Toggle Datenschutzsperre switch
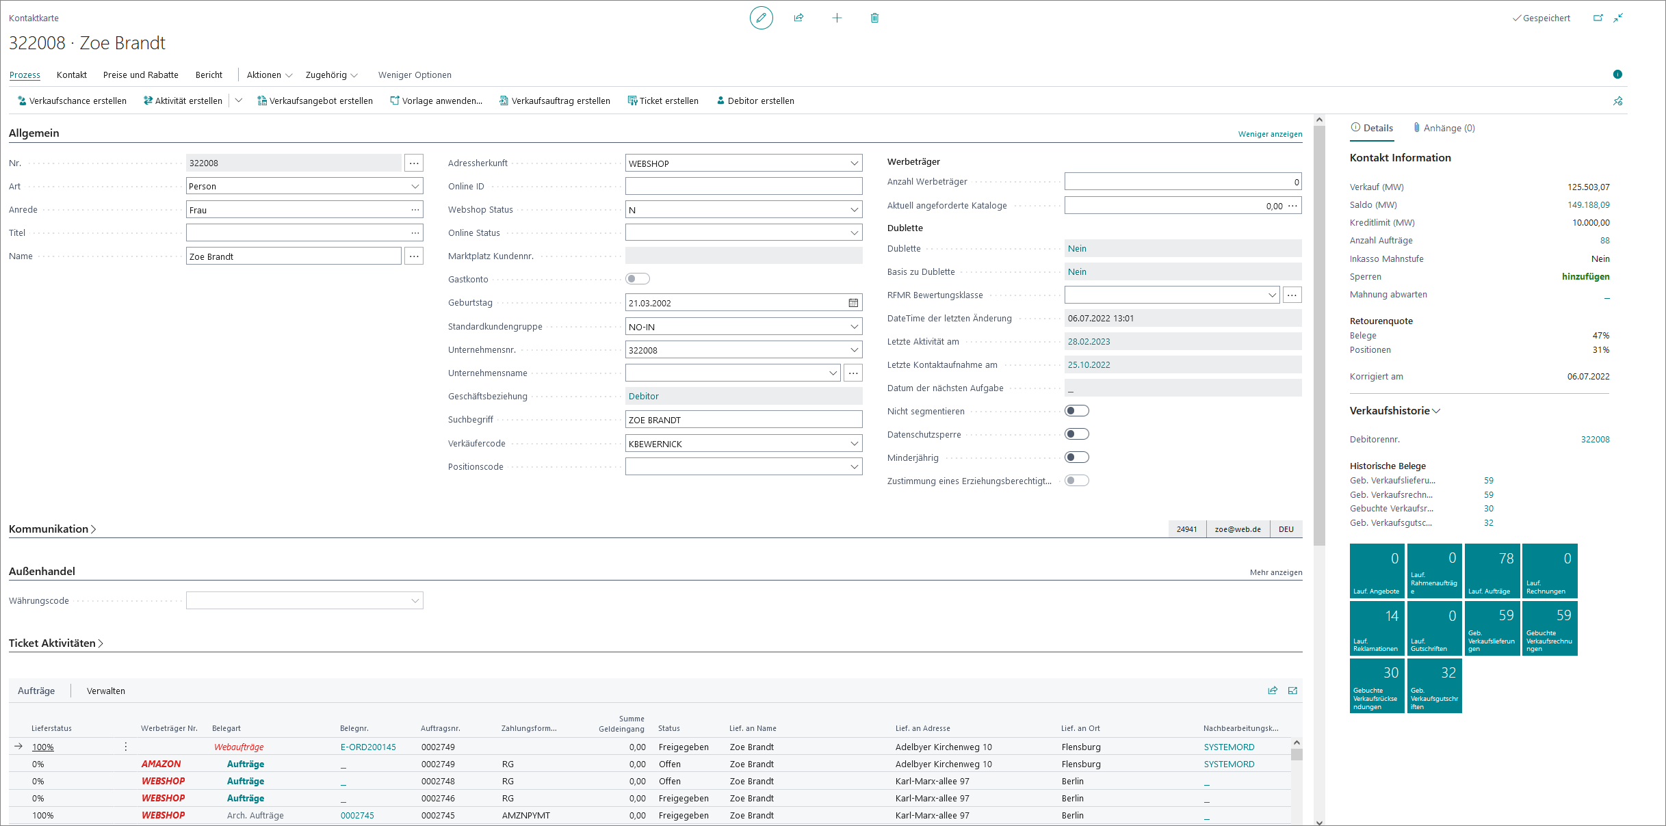The image size is (1666, 826). coord(1077,434)
